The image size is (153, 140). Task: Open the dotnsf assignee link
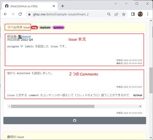coord(26,37)
